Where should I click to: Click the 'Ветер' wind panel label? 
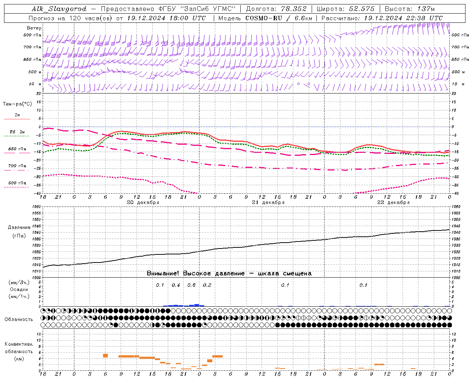(34, 28)
